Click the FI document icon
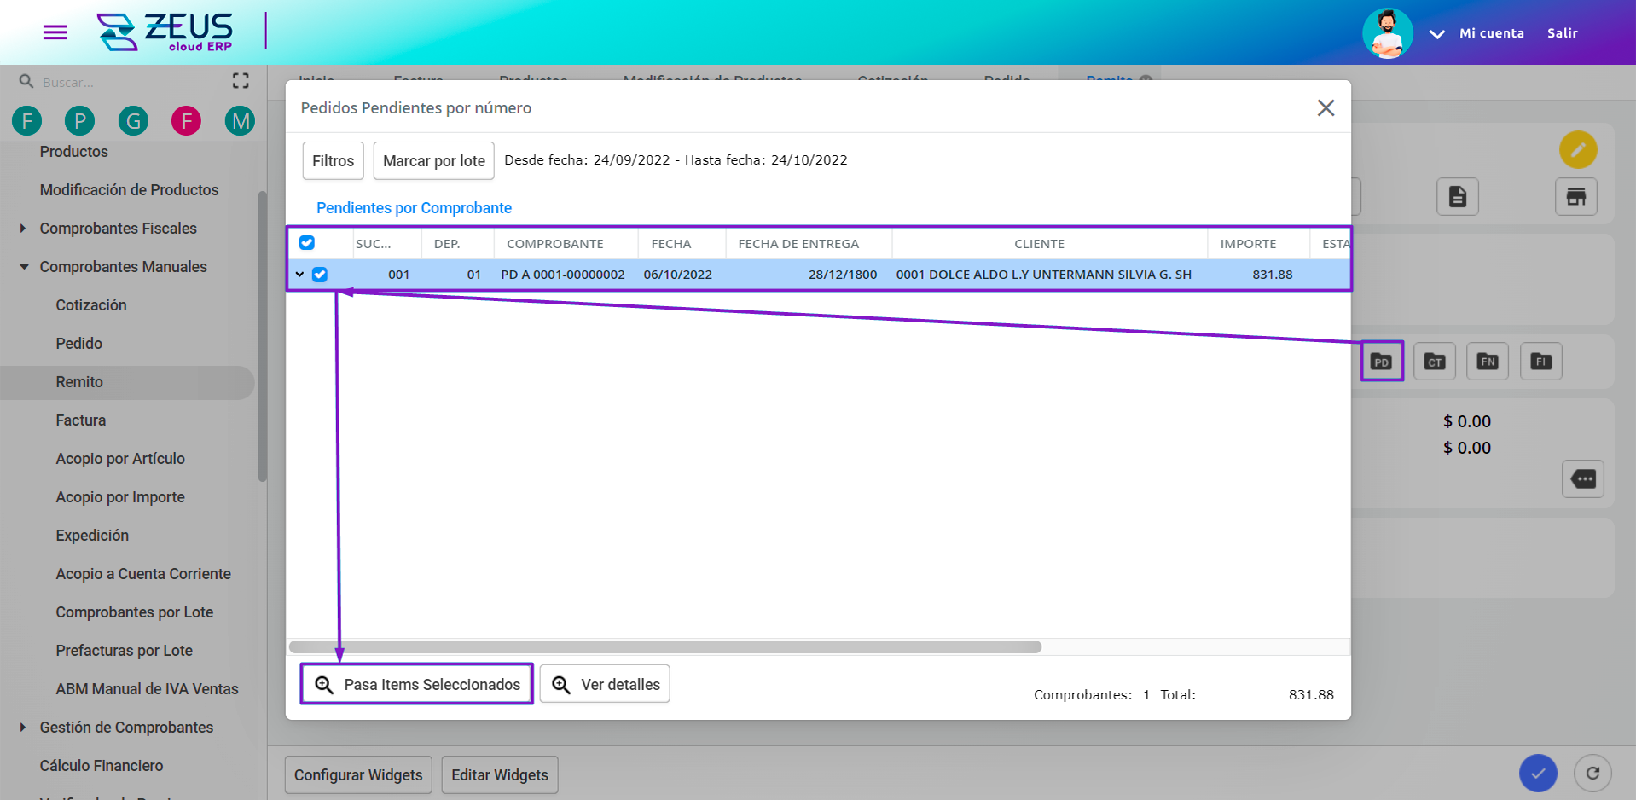Viewport: 1636px width, 800px height. coord(1540,362)
